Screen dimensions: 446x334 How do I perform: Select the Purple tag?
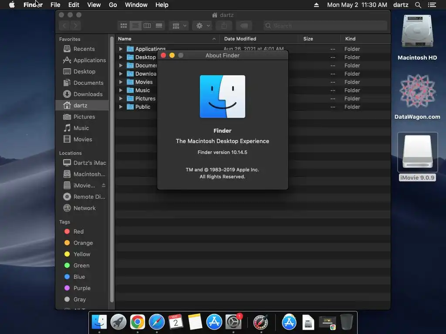tap(82, 288)
